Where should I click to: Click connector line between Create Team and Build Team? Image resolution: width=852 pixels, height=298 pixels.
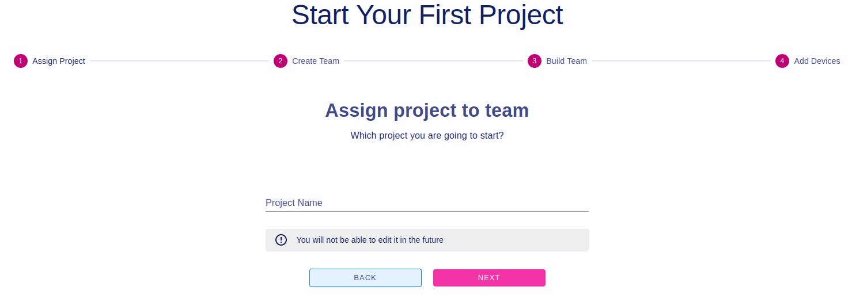pos(433,60)
